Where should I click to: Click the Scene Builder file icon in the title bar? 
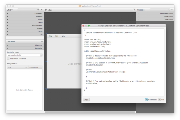pyautogui.click(x=80, y=6)
